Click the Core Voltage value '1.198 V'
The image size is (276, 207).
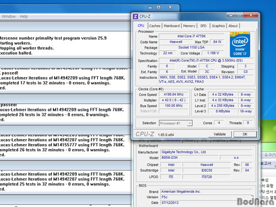click(213, 53)
